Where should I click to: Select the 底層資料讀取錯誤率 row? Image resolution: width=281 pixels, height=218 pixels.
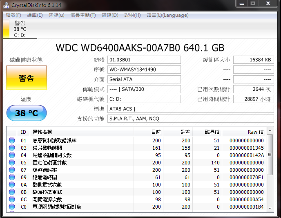point(136,140)
